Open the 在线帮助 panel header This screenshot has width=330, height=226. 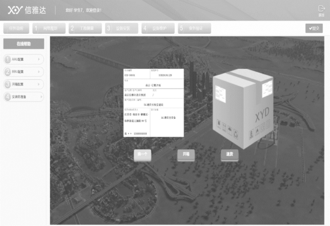(x=24, y=44)
